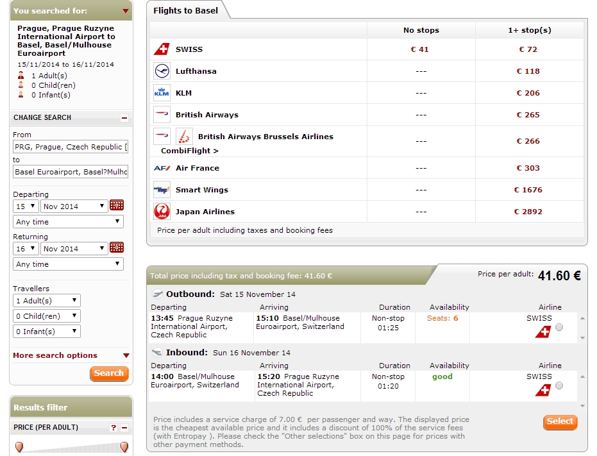
Task: Open the departing day dropdown showing 15
Action: tap(26, 206)
